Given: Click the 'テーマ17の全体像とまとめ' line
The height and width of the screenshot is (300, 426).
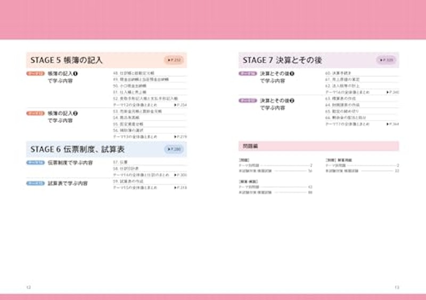Looking at the screenshot, I should (x=362, y=124).
